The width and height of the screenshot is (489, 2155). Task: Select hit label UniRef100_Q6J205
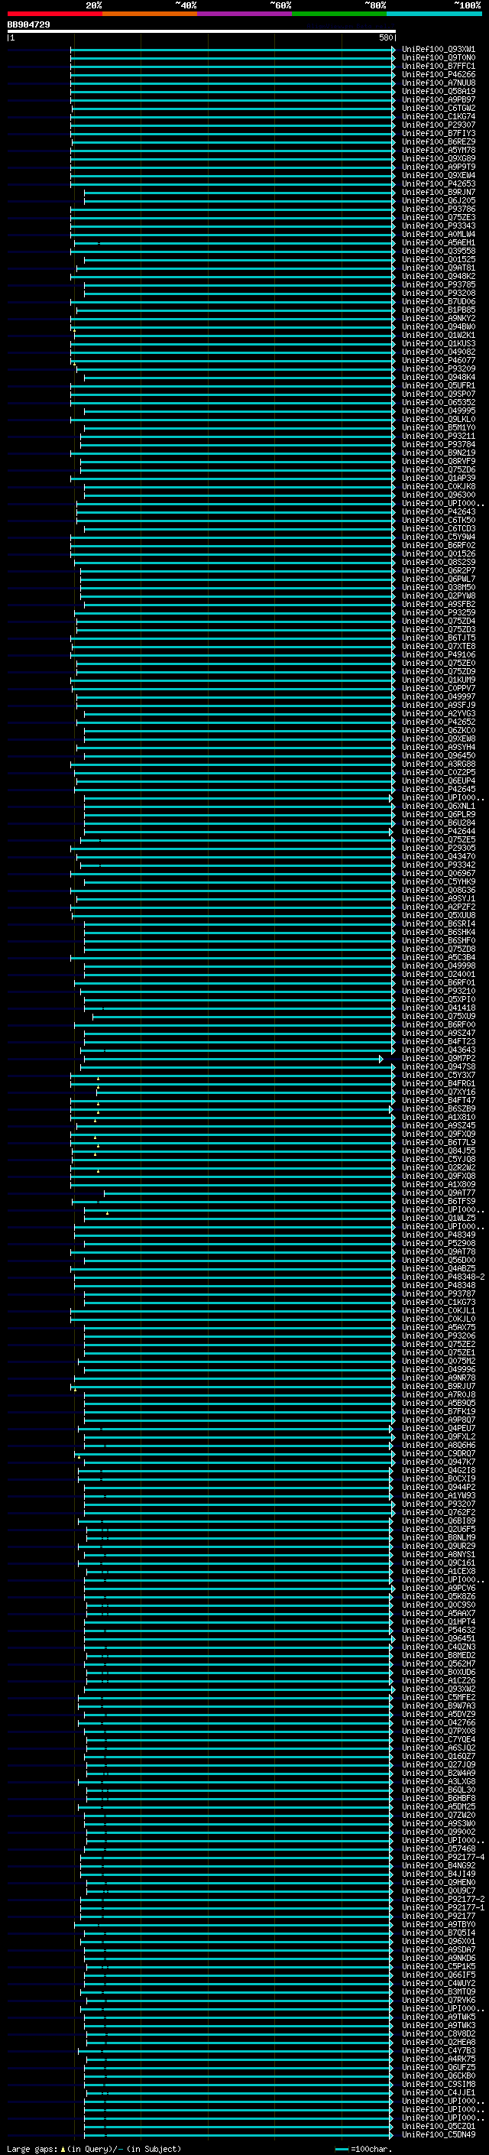438,201
